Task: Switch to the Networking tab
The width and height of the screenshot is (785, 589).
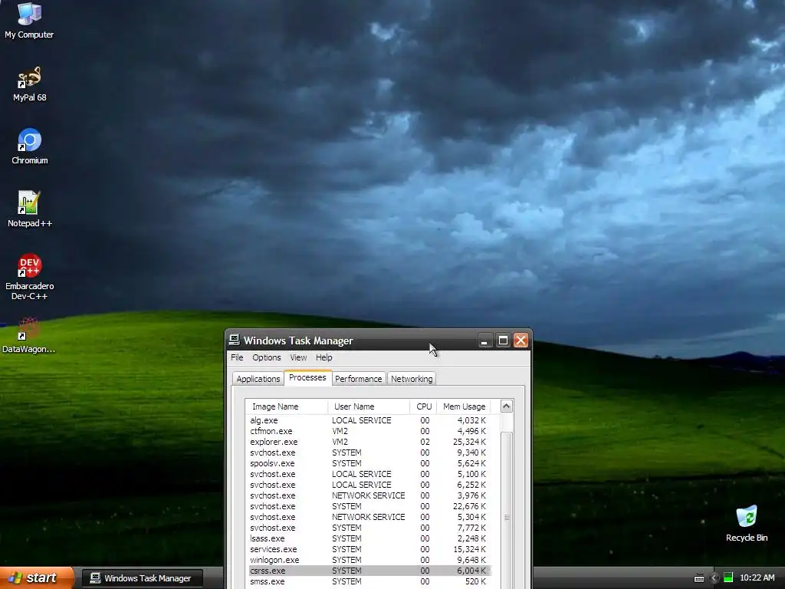Action: [412, 379]
